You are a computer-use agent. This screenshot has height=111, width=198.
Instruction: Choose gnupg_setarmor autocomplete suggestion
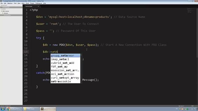pyautogui.click(x=65, y=55)
